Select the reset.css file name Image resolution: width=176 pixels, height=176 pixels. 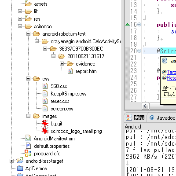(x=60, y=101)
